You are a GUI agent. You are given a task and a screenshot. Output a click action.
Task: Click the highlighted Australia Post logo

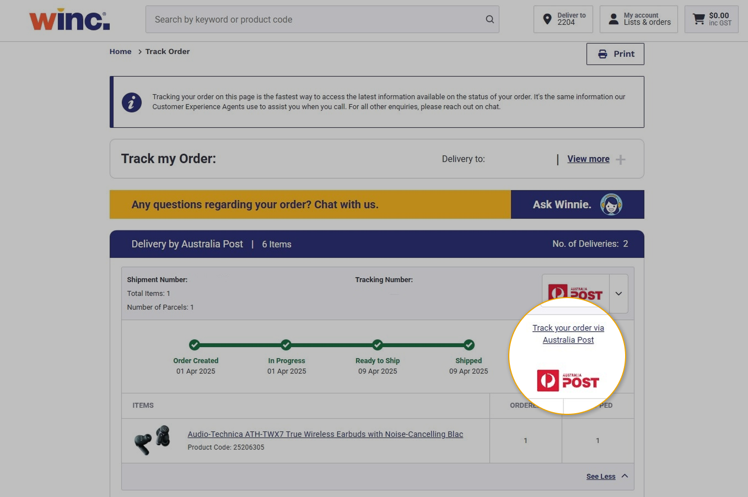(x=568, y=381)
